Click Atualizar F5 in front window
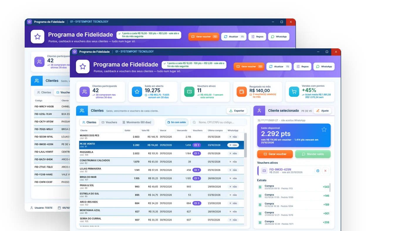 279,67
